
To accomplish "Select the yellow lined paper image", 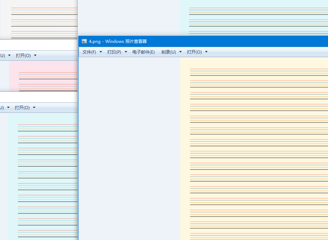I will [x=254, y=149].
